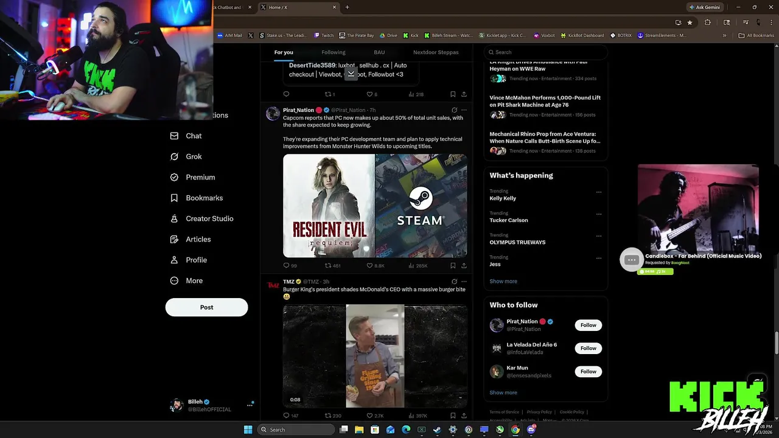Open the Twitch bookmark
Image resolution: width=779 pixels, height=438 pixels.
pos(324,35)
